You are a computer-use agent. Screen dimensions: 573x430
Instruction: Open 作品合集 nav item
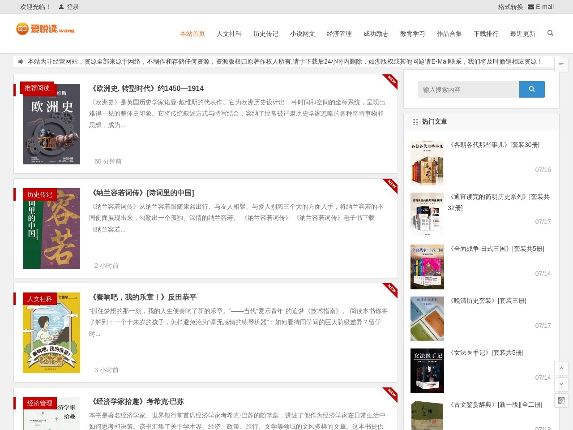pyautogui.click(x=449, y=34)
